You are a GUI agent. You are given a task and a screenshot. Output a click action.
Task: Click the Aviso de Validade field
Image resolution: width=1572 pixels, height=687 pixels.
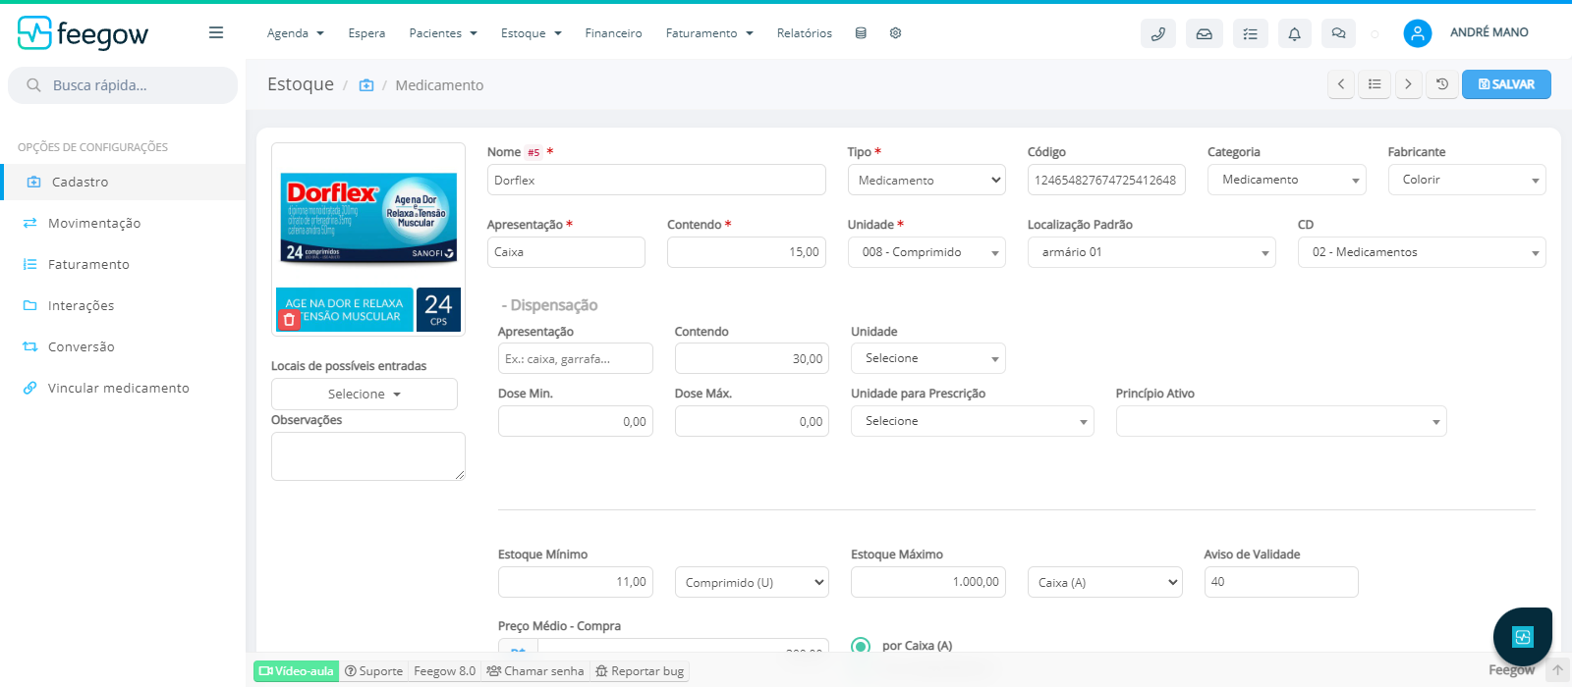(x=1281, y=582)
